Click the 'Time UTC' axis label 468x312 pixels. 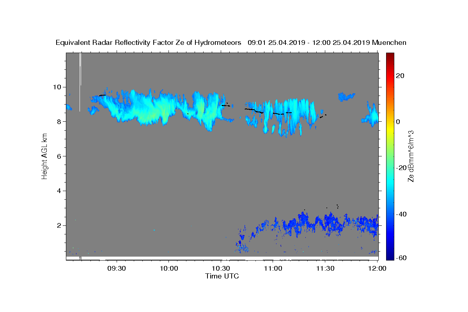pyautogui.click(x=222, y=276)
